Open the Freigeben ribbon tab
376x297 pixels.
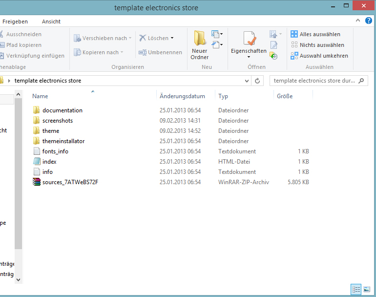point(15,21)
